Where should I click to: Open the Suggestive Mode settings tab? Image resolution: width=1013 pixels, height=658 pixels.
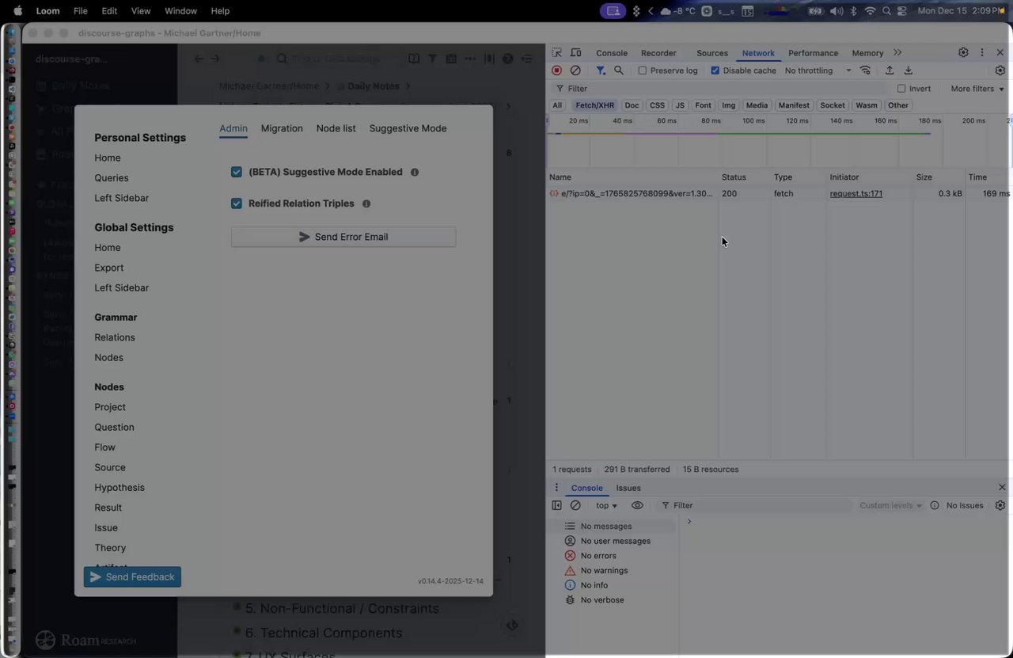408,128
